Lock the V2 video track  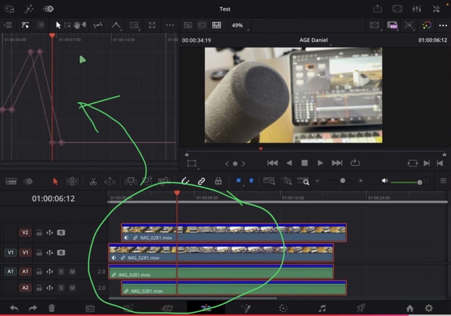coord(39,232)
